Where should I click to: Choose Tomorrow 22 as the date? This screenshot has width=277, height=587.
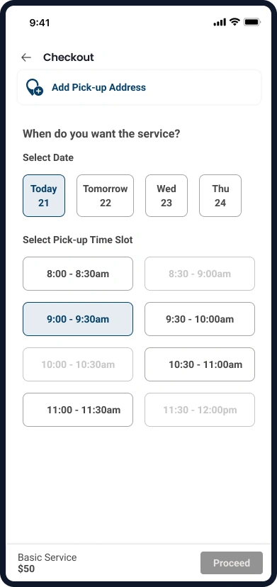(105, 196)
